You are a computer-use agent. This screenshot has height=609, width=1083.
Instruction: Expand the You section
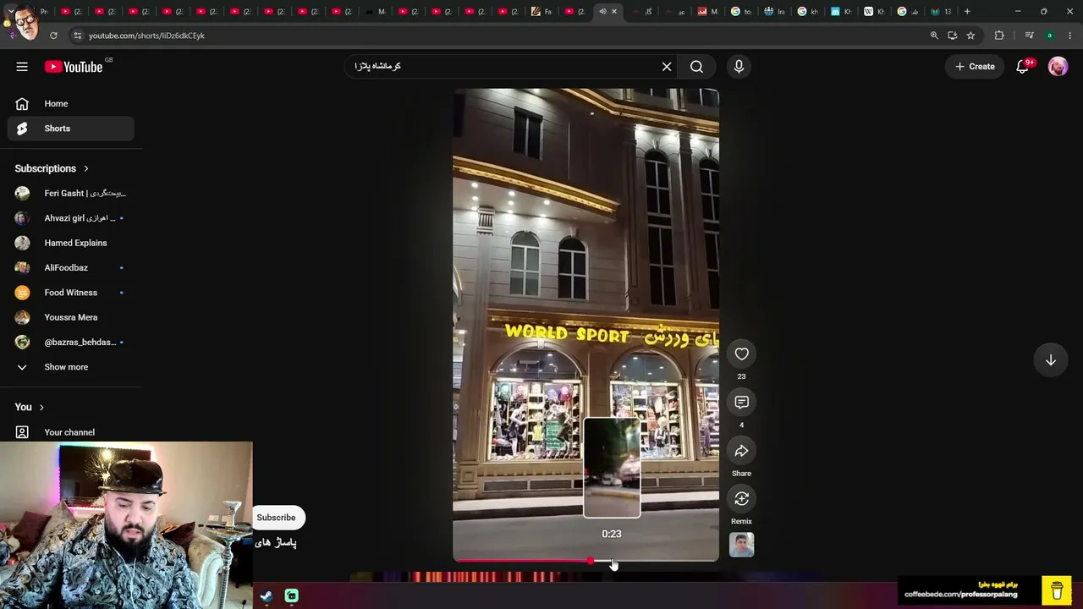[30, 407]
